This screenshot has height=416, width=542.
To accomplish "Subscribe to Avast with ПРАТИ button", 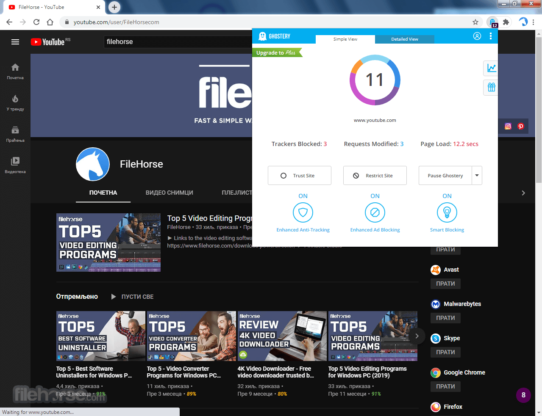I will coord(445,284).
